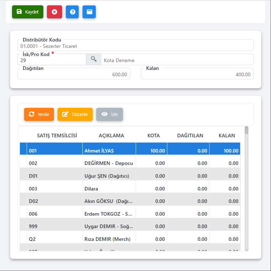Click the AÇIKLAMA column header
This screenshot has width=271, height=271.
pyautogui.click(x=111, y=135)
